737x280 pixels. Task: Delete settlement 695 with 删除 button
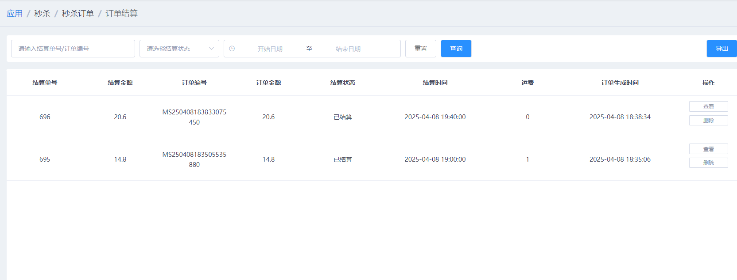click(x=708, y=163)
